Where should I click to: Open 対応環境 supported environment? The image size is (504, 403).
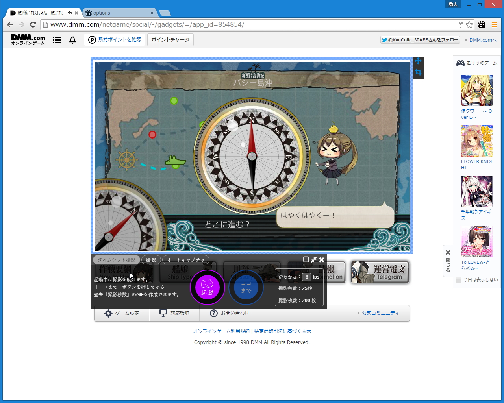[x=174, y=313]
